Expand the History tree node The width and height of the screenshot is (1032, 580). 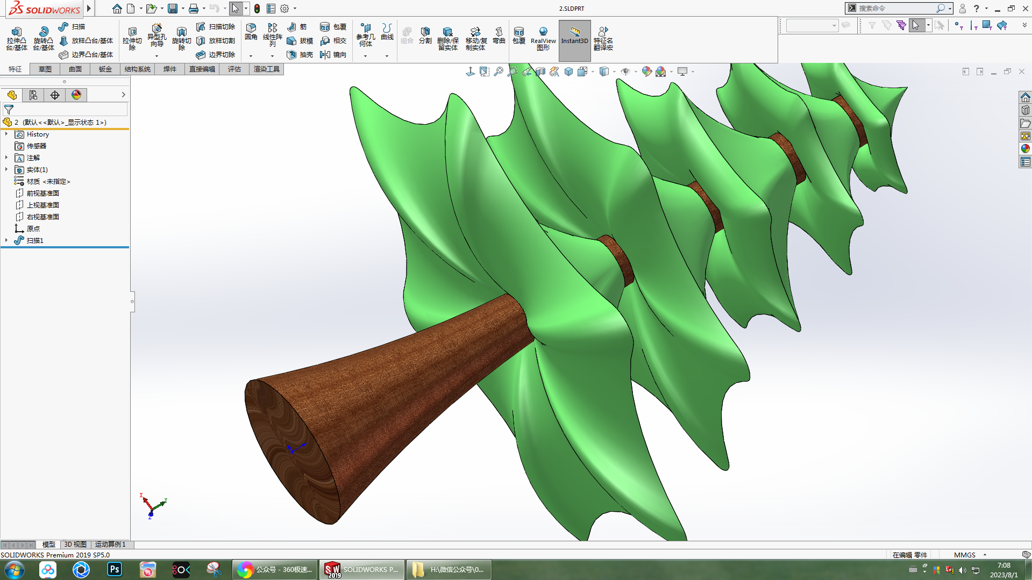click(6, 134)
